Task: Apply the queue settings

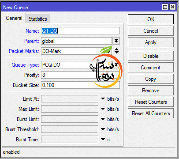Action: click(151, 42)
